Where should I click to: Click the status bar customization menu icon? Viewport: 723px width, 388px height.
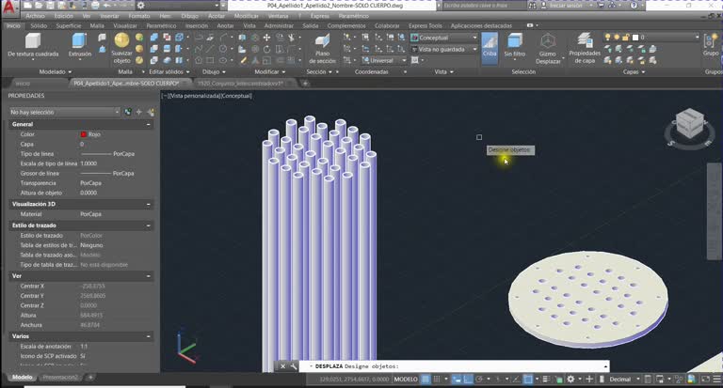point(716,380)
